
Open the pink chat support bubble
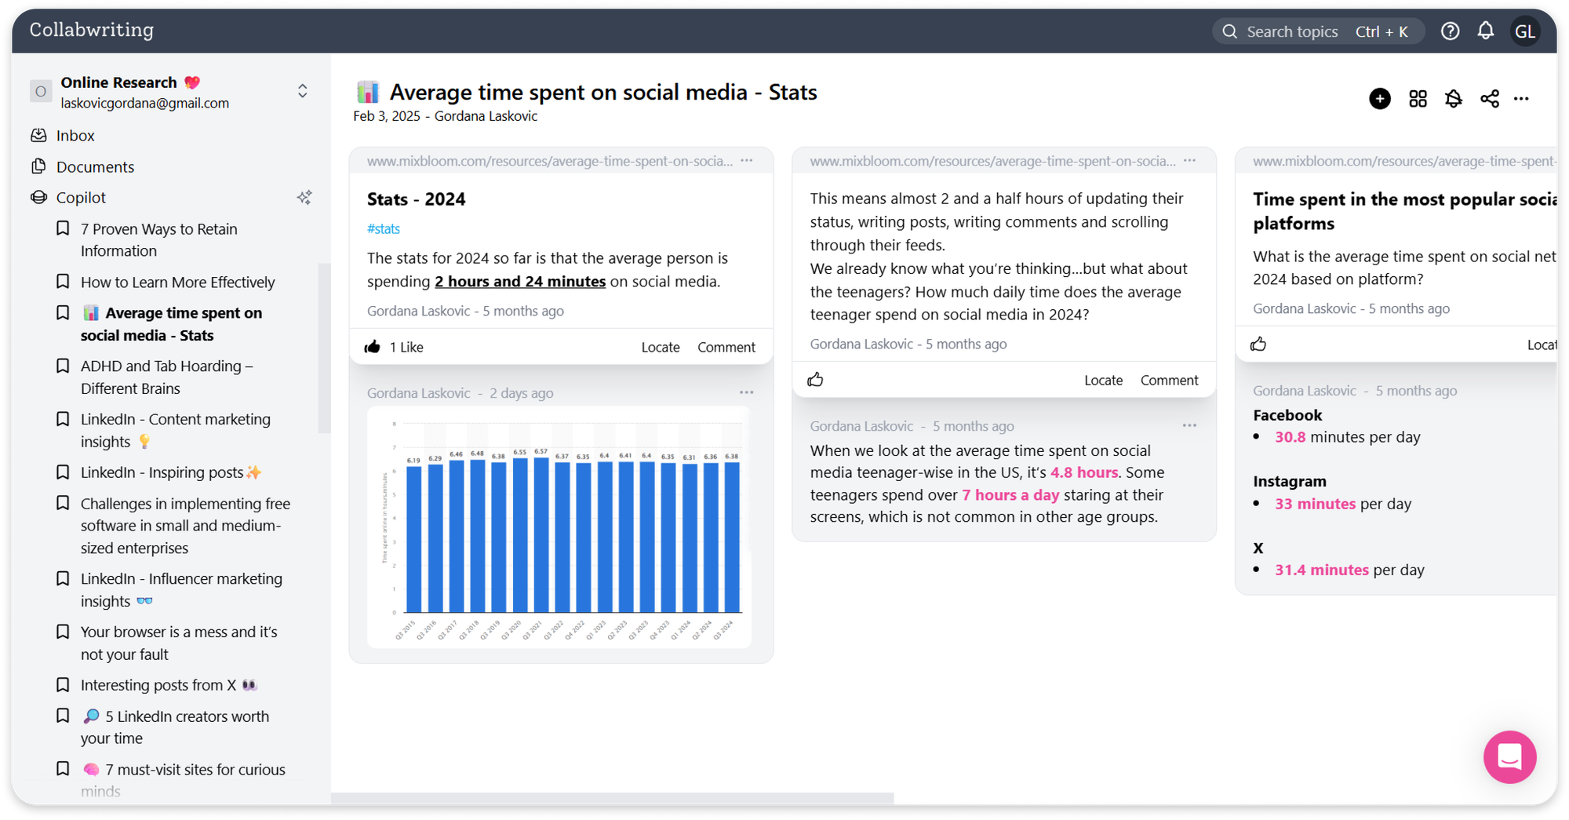point(1509,757)
